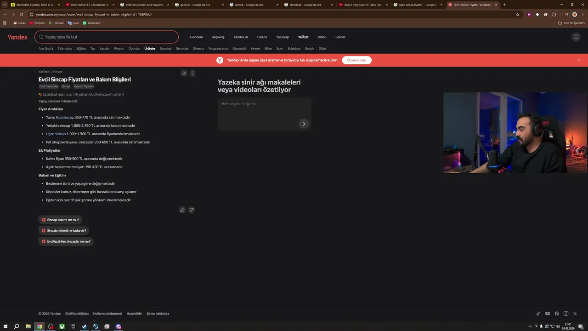Image resolution: width=588 pixels, height=331 pixels.
Task: Open Gizlilik politikası footer link
Action: (77, 314)
